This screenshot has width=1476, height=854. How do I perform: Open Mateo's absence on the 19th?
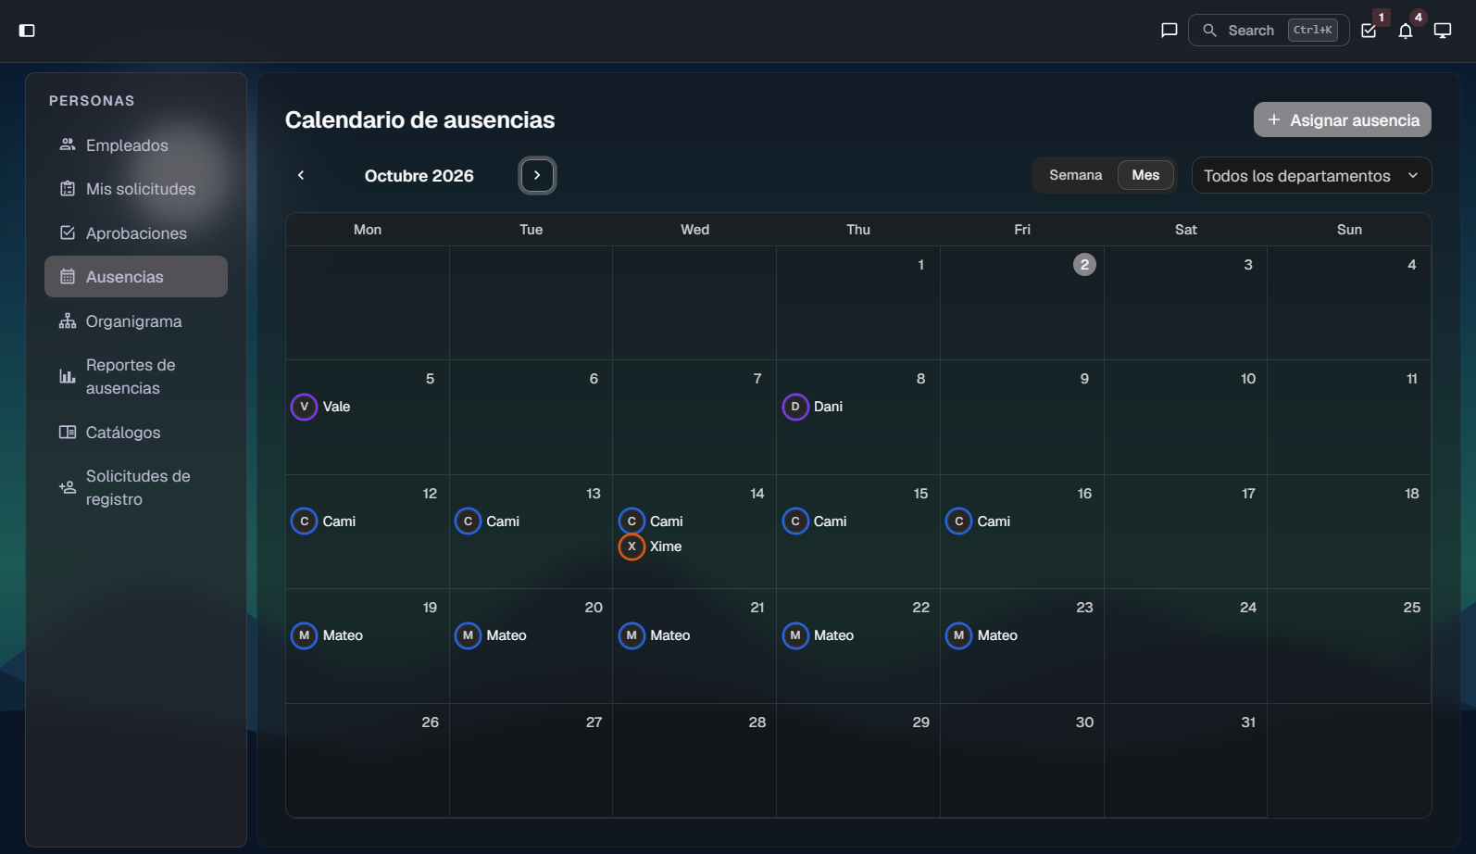[327, 635]
